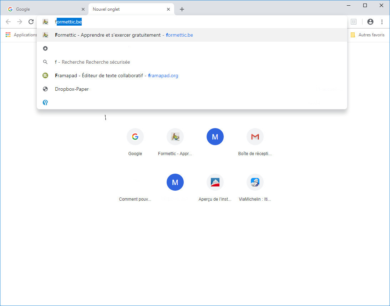Open the Applications shortcut in the bookmarks bar

tap(21, 35)
